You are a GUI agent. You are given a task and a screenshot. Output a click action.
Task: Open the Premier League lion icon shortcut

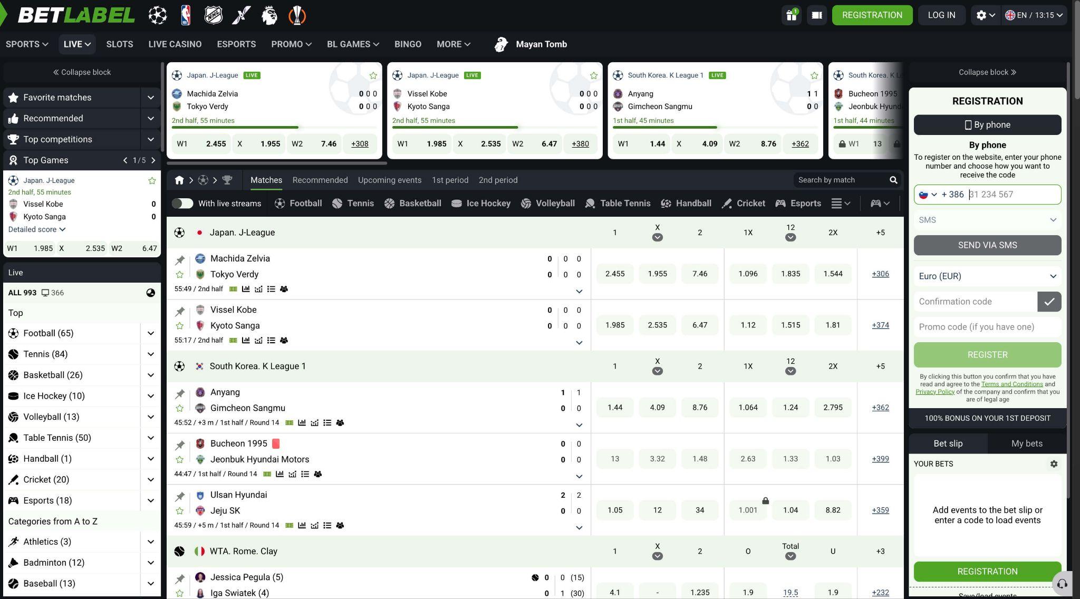(x=269, y=15)
